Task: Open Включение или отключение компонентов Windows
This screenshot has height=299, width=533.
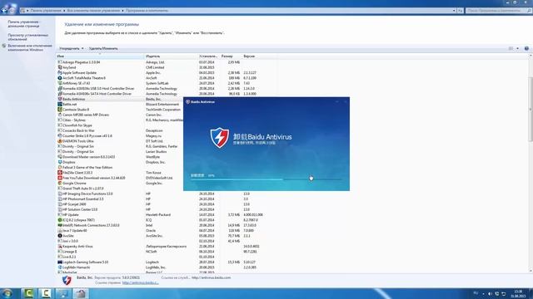Action: tap(30, 47)
